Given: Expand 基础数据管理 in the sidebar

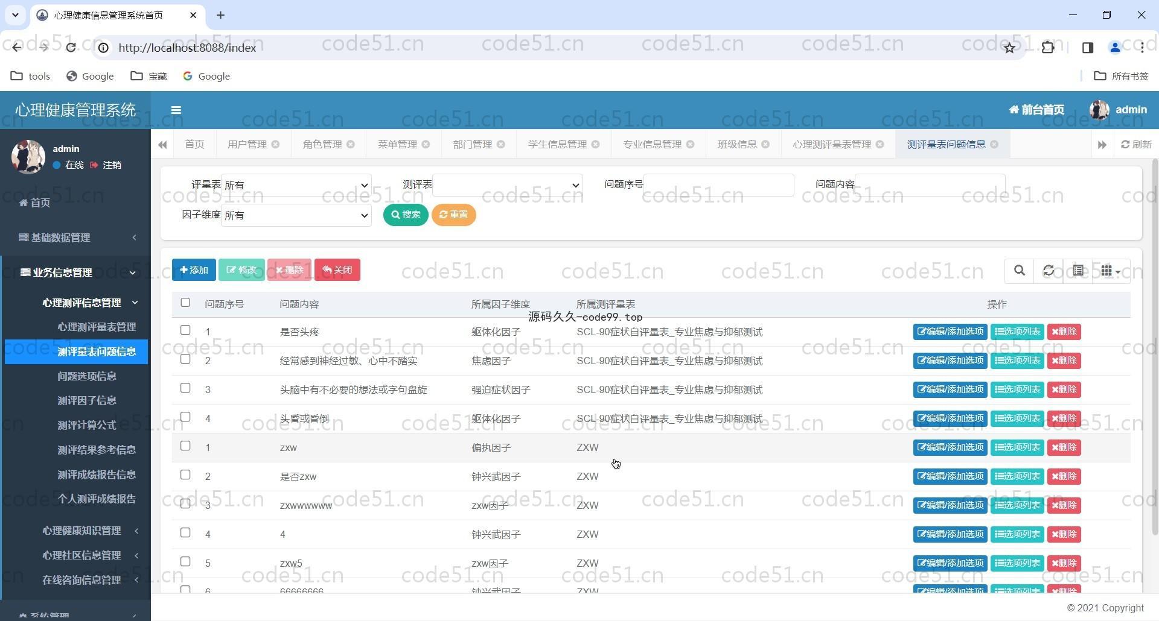Looking at the screenshot, I should click(x=77, y=238).
